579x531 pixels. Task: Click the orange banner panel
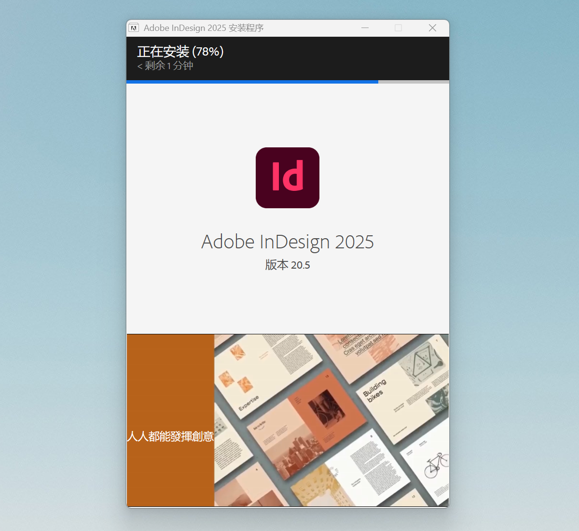tap(170, 420)
